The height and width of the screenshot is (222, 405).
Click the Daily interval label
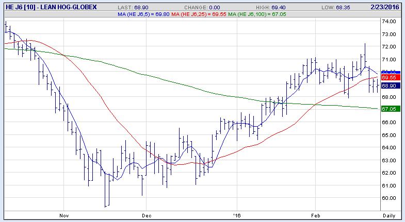[390, 215]
